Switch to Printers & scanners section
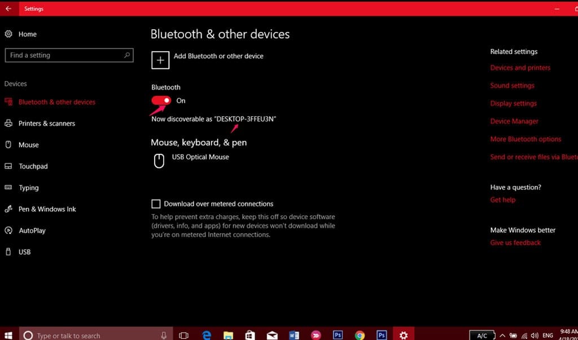The width and height of the screenshot is (578, 340). click(46, 123)
